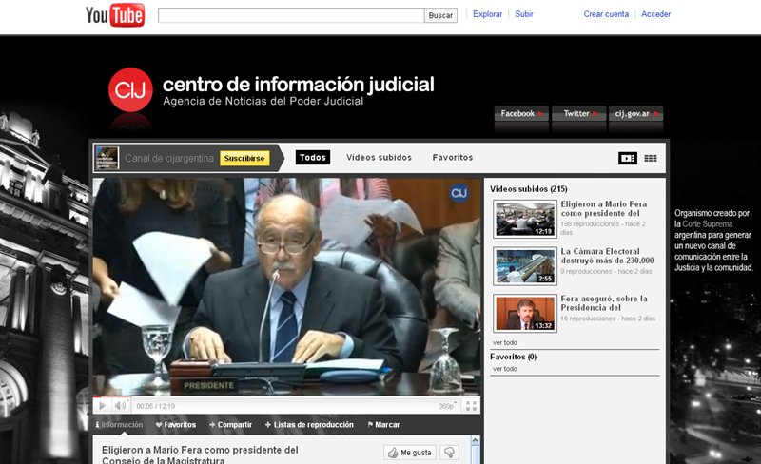Click the info panel scrollbar up arrow
This screenshot has height=464, width=761.
475,440
